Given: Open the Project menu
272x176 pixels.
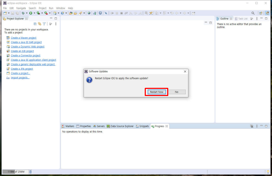Looking at the screenshot, I should tap(42, 8).
